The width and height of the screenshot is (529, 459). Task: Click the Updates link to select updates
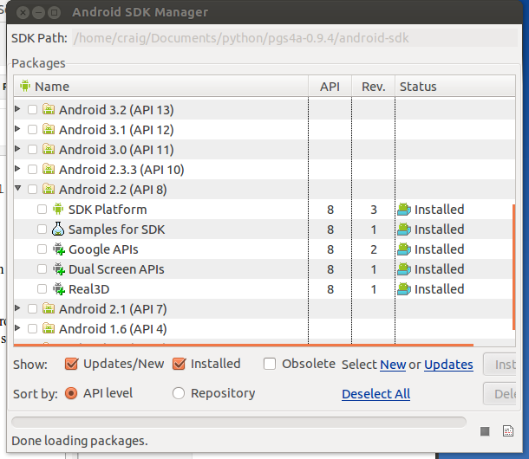pos(448,365)
